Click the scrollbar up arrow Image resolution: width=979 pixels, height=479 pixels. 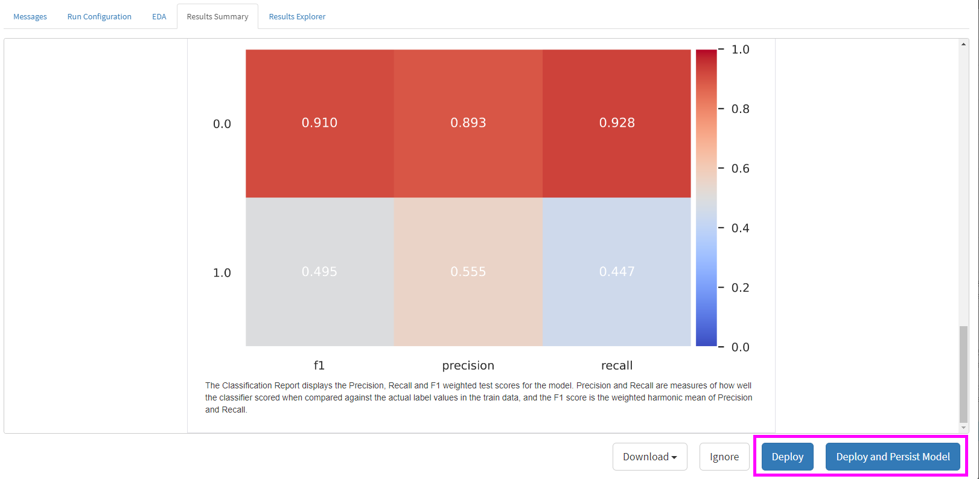tap(963, 44)
